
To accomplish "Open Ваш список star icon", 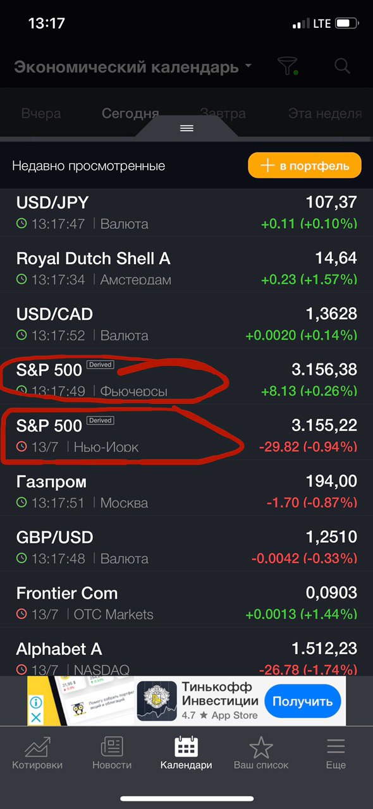I will [x=260, y=747].
